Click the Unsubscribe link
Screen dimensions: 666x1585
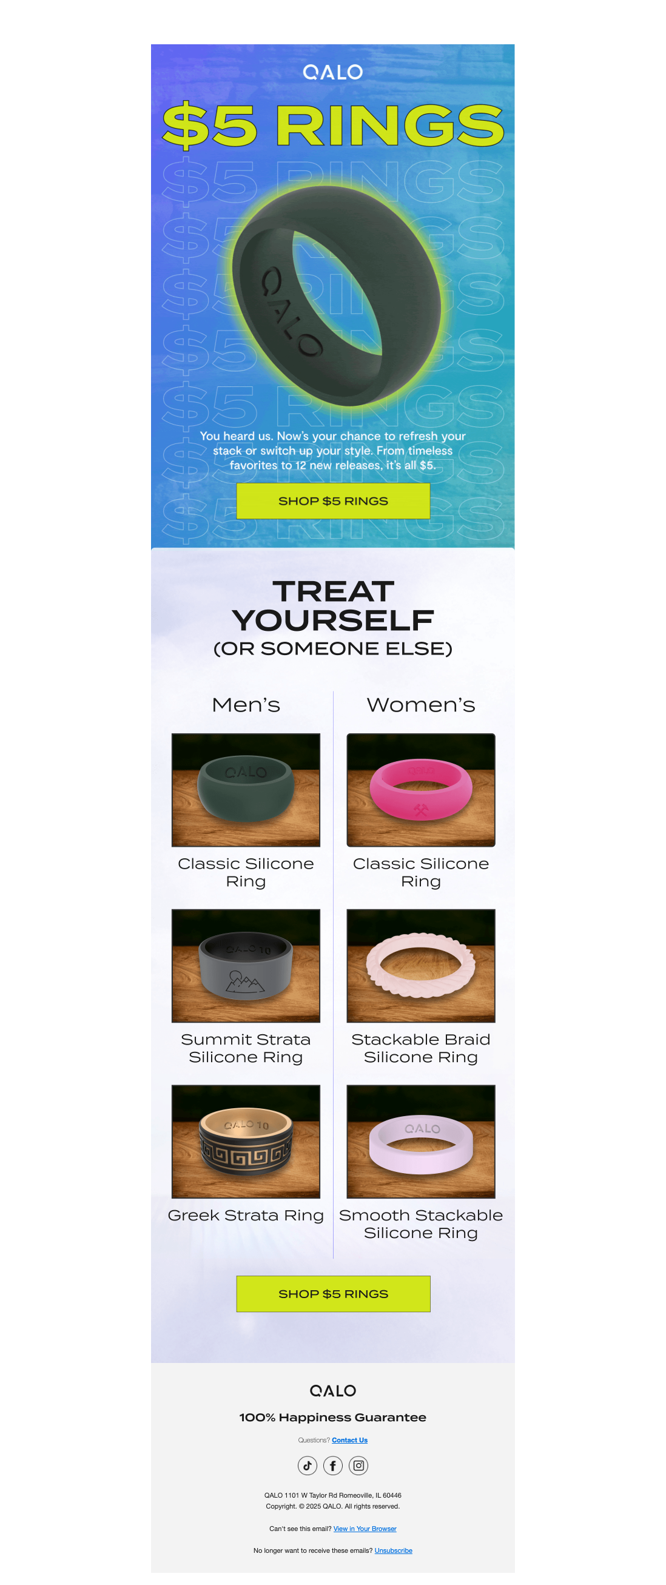[x=393, y=1550]
